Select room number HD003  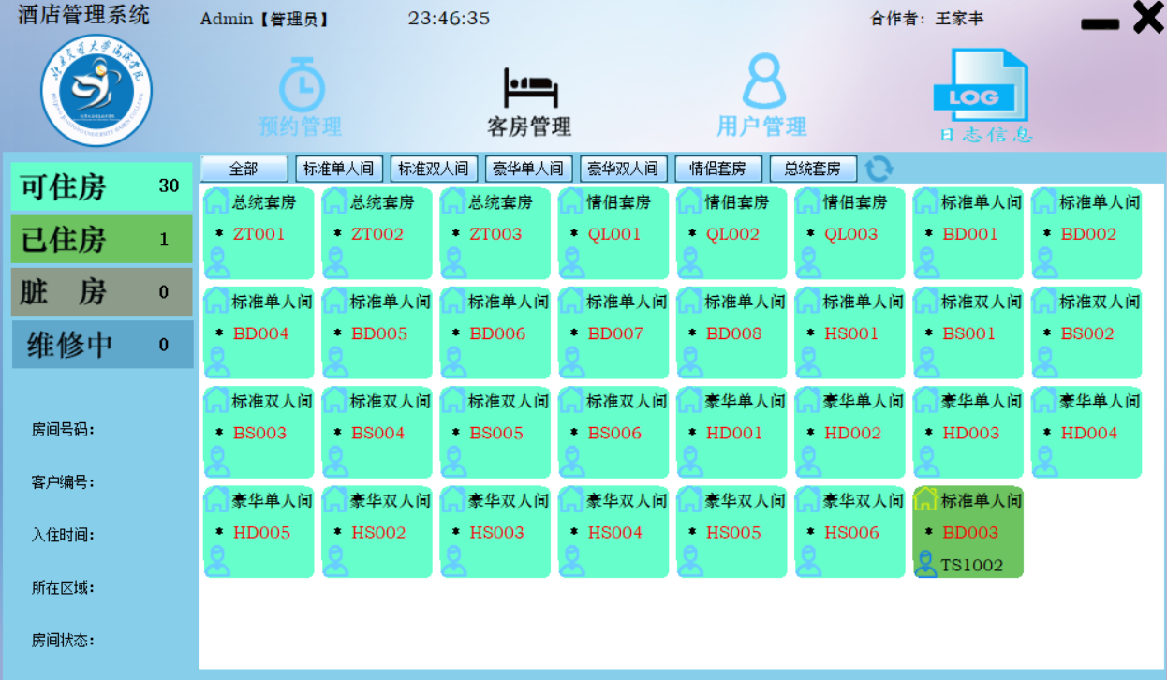click(970, 433)
